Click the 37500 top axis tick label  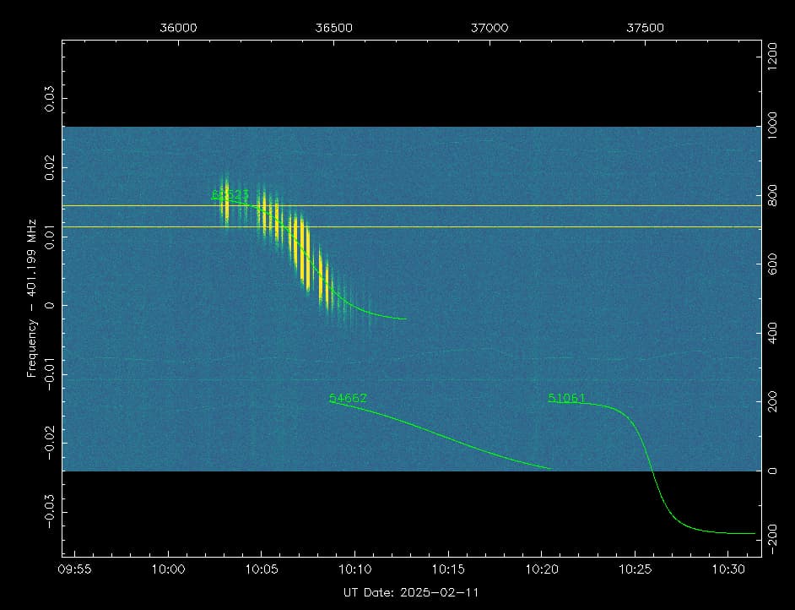click(x=646, y=27)
